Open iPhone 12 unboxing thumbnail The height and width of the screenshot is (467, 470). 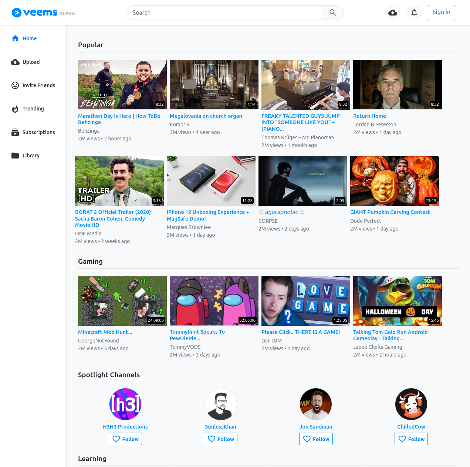click(x=211, y=181)
